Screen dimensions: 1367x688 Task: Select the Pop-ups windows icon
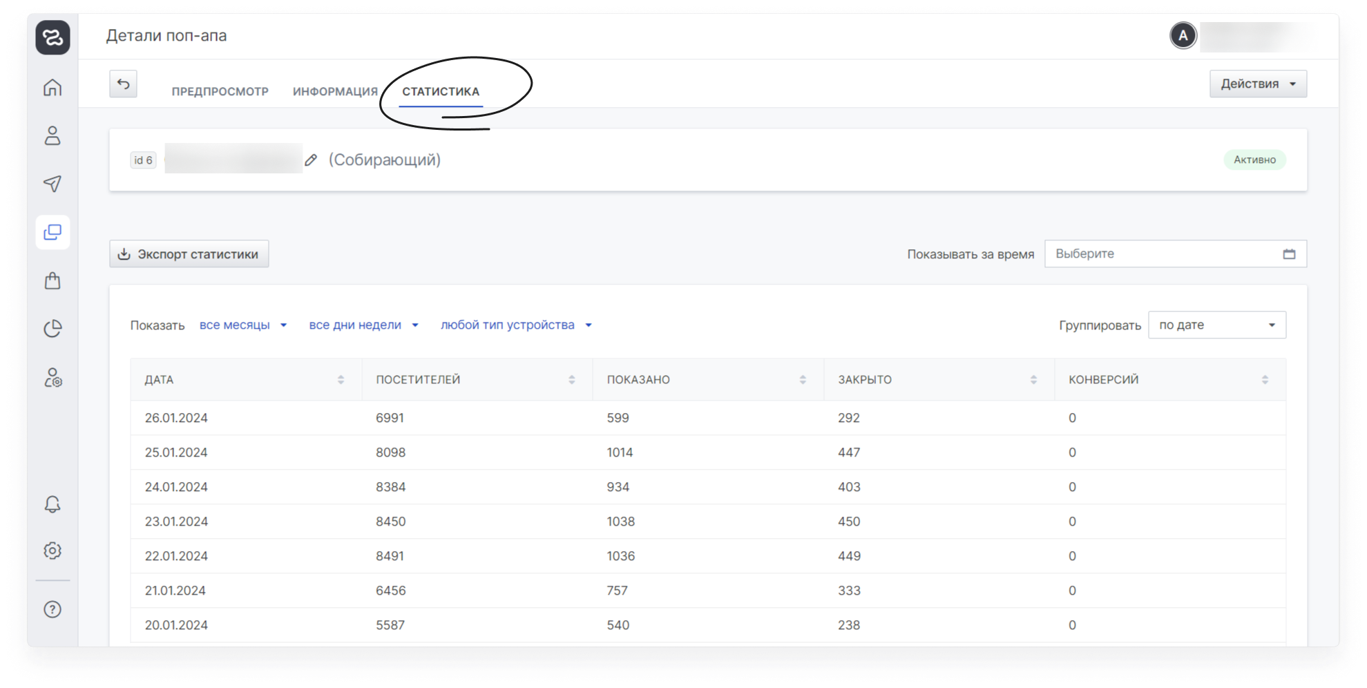[x=52, y=232]
